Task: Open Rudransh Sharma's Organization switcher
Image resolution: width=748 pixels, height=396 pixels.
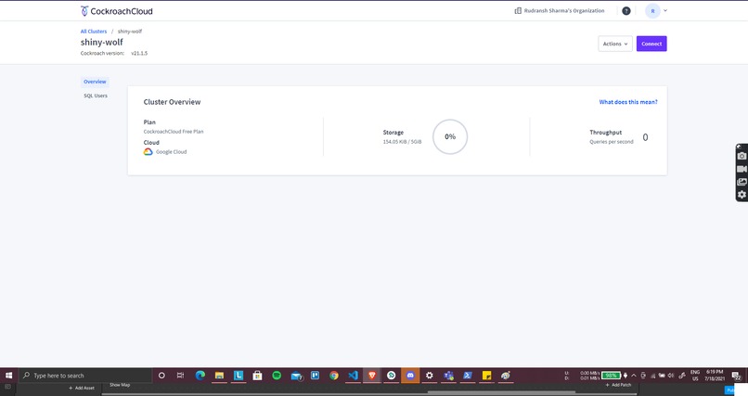Action: click(x=559, y=10)
